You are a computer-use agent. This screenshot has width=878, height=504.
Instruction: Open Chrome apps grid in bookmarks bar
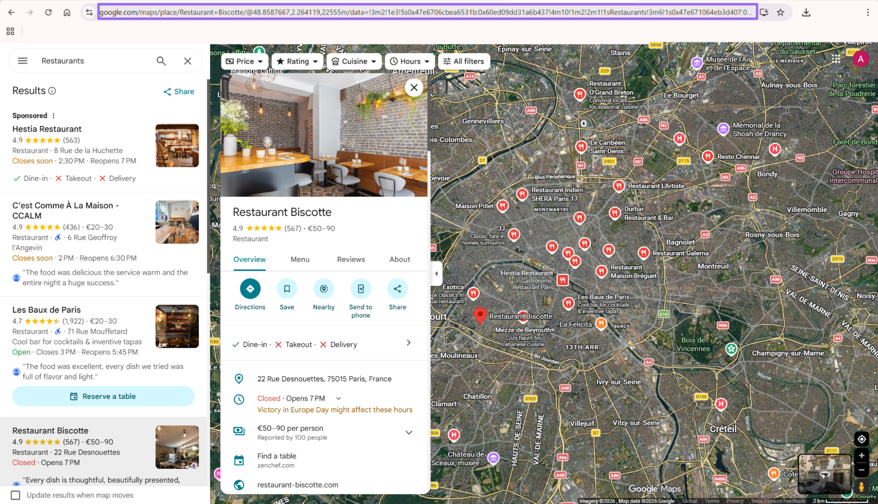click(x=10, y=31)
